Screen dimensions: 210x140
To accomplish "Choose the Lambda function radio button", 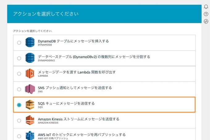I will 19,74.
